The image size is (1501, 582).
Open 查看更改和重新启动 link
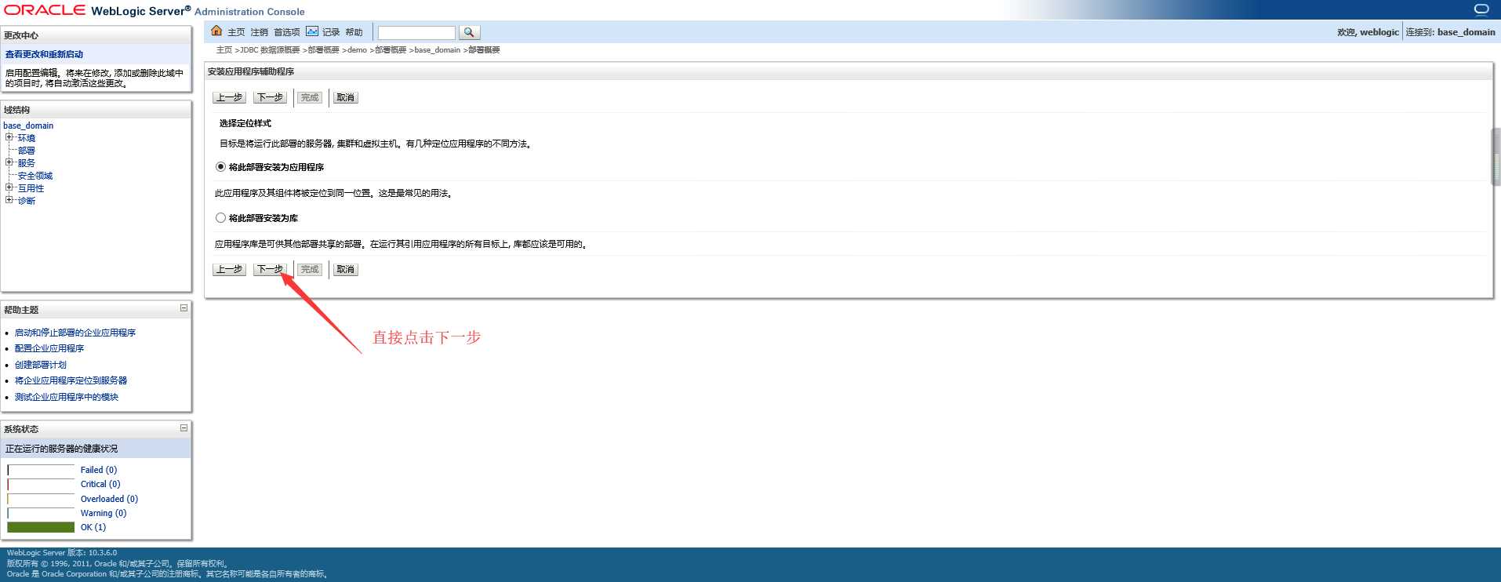(x=44, y=54)
